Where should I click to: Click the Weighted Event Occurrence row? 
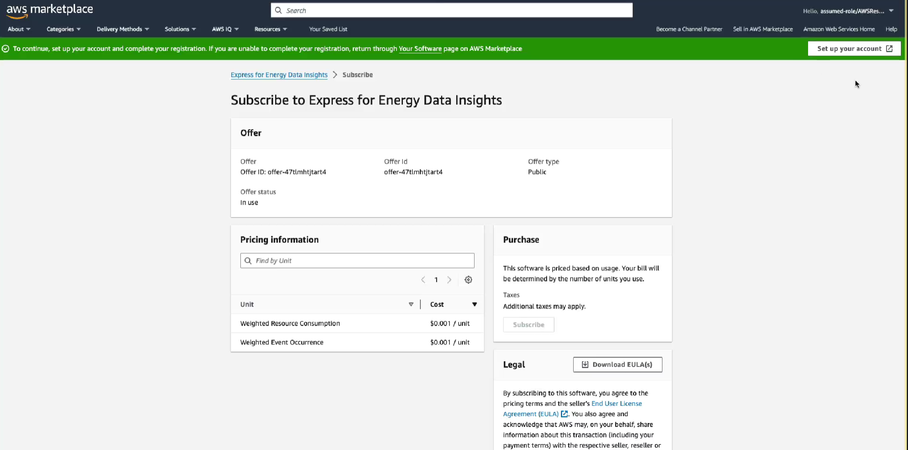(357, 342)
